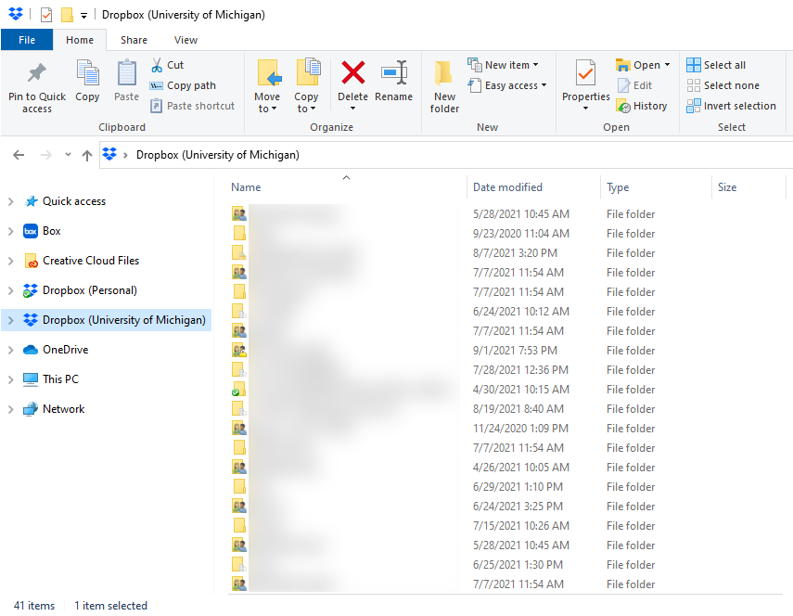Select Network in navigation pane

[x=64, y=408]
